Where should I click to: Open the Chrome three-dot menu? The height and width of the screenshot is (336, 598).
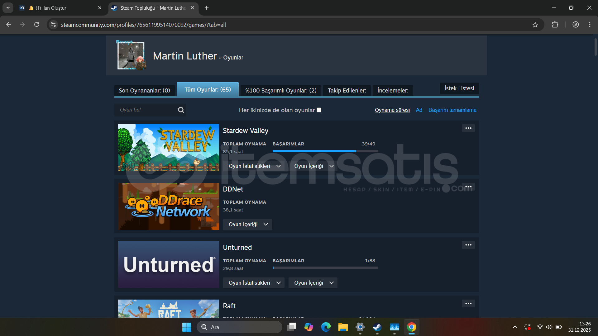coord(590,25)
